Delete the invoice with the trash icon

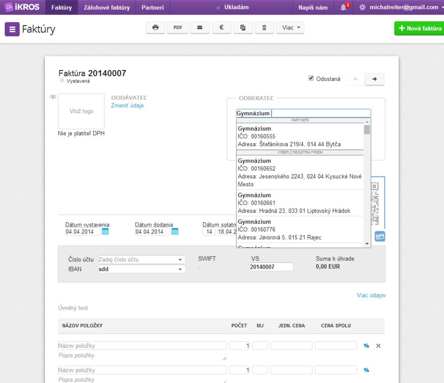click(264, 28)
